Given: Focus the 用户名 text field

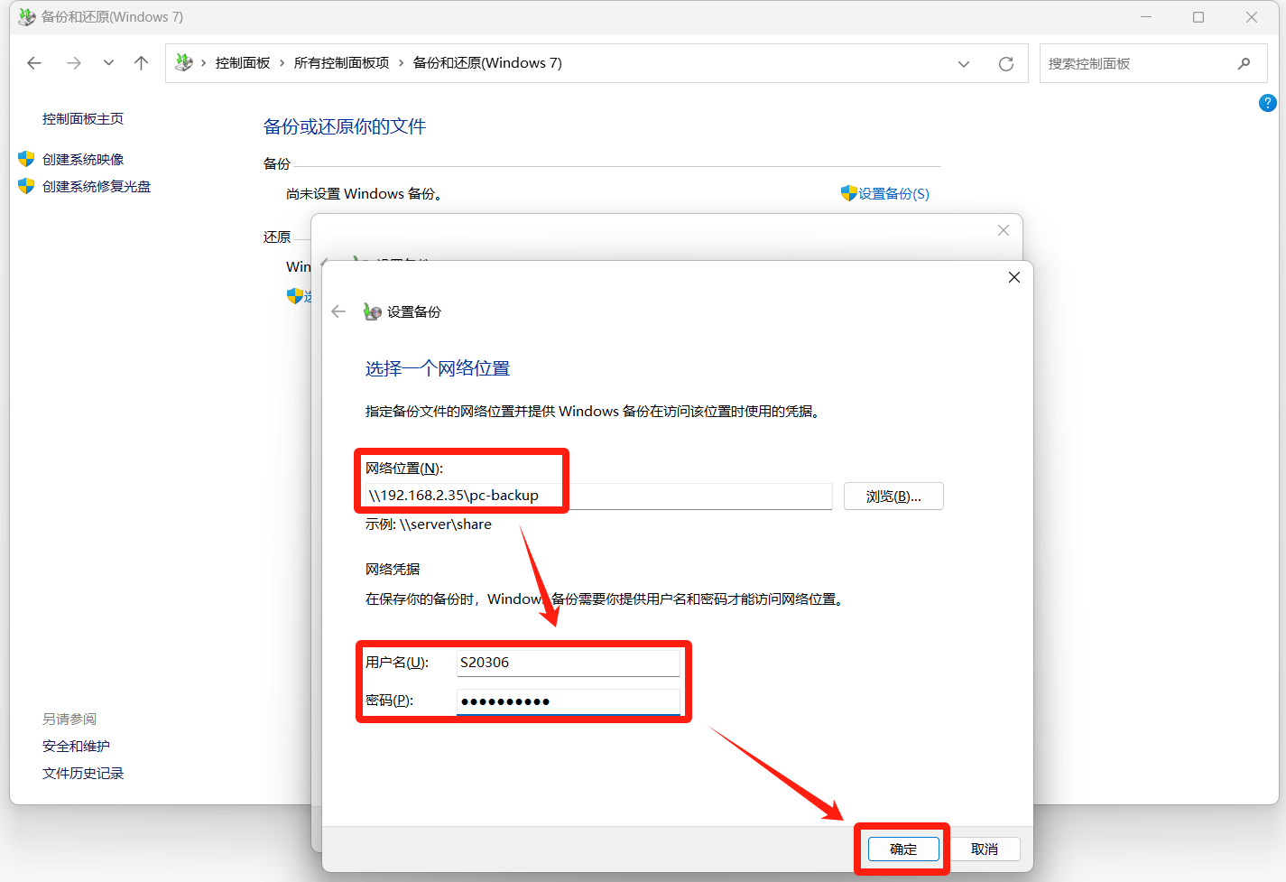Looking at the screenshot, I should (568, 663).
